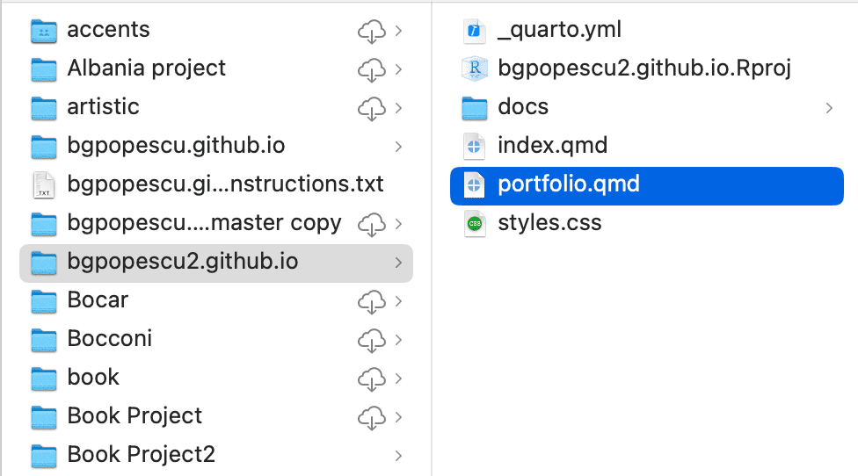Screen dimensions: 858x476
Task: Click the styles.css file icon
Action: (x=474, y=223)
